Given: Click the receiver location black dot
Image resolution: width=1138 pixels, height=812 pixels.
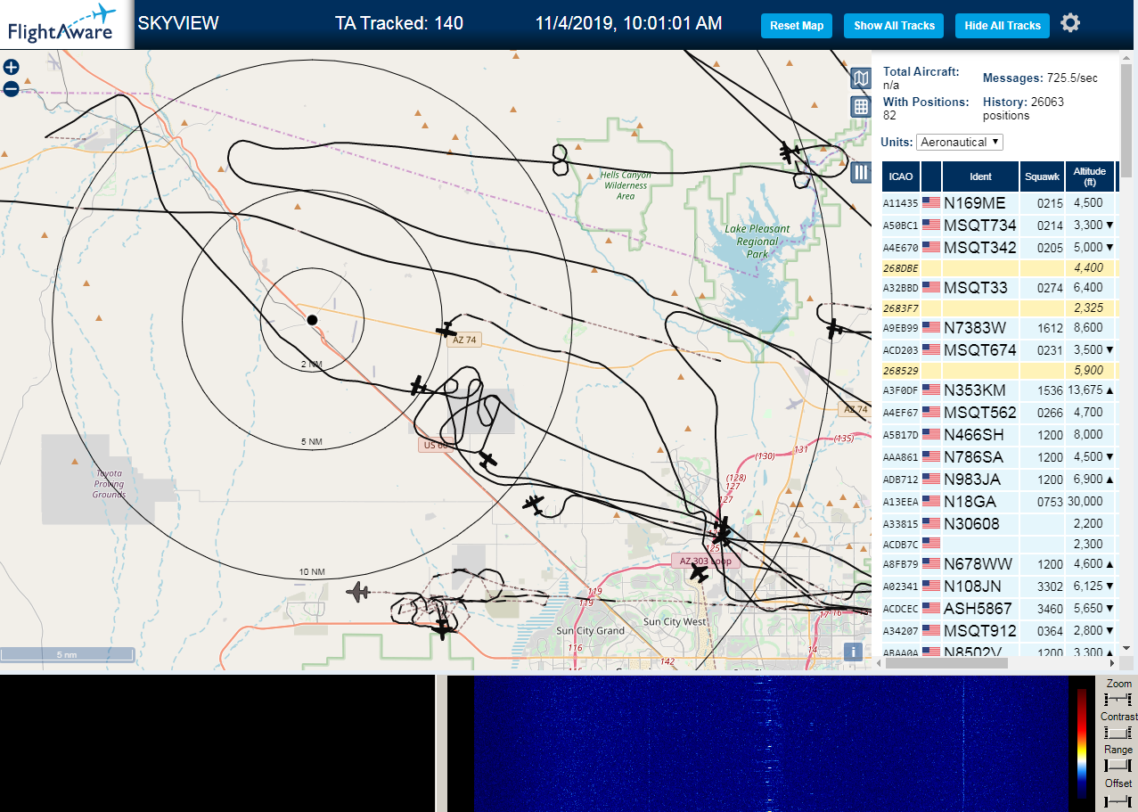Looking at the screenshot, I should pyautogui.click(x=312, y=319).
